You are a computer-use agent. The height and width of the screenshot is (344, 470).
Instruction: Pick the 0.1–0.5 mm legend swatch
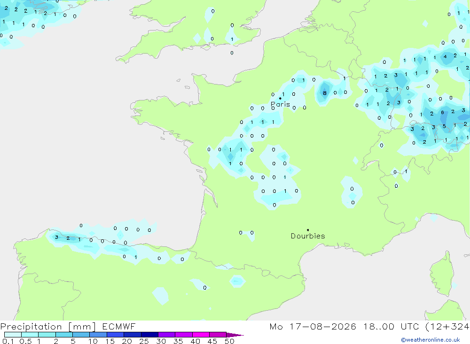13,335
